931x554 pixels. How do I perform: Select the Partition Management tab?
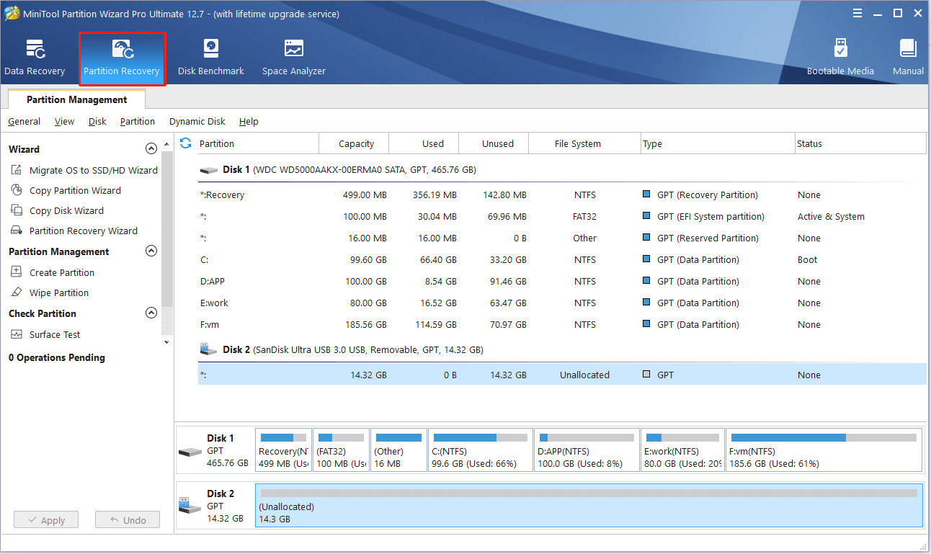pyautogui.click(x=77, y=99)
